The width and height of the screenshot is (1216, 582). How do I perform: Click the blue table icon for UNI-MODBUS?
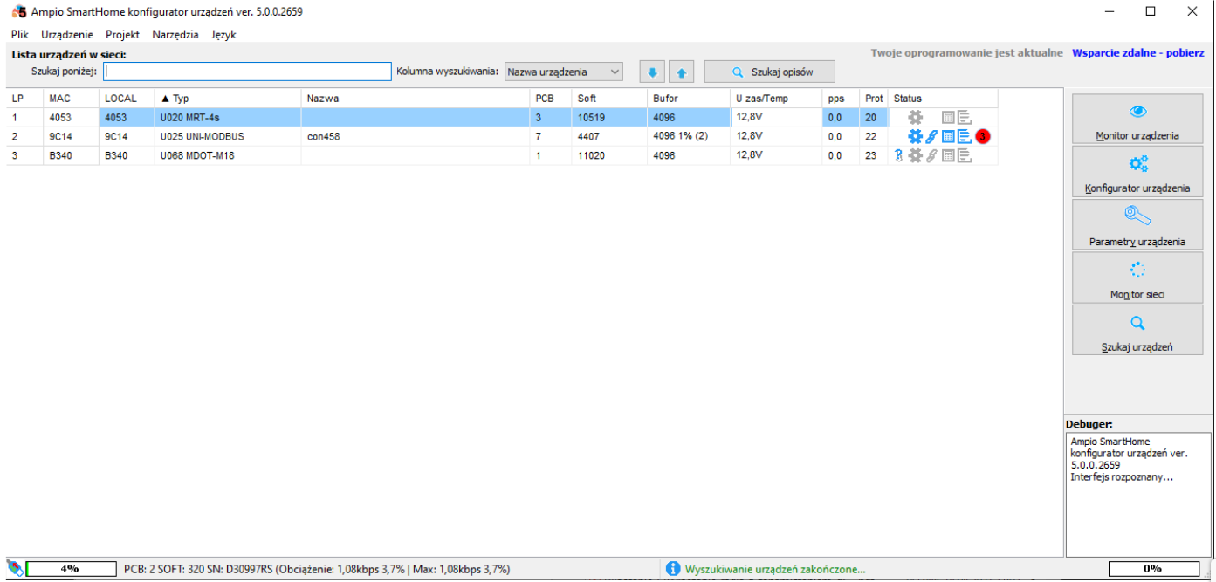click(x=948, y=136)
